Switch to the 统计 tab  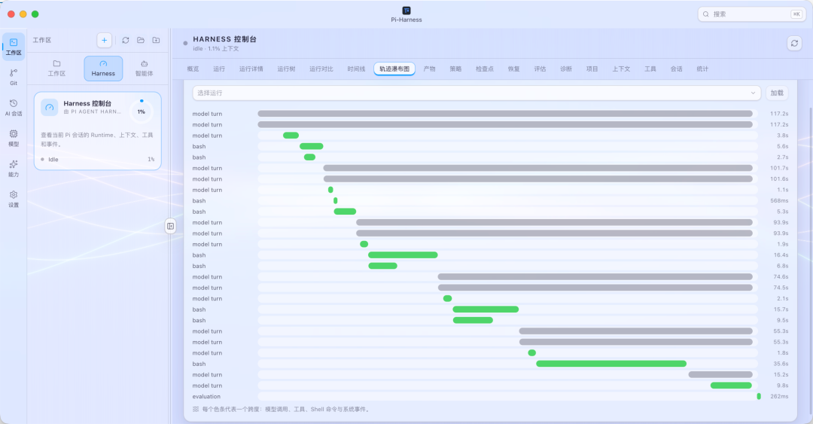coord(702,69)
